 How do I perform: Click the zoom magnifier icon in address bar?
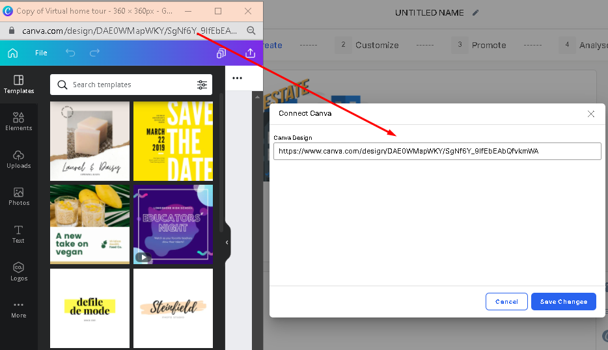[x=251, y=31]
